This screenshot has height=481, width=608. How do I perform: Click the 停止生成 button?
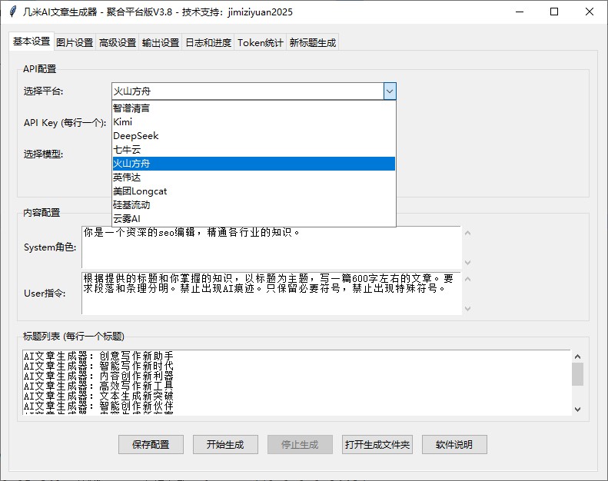pos(300,445)
